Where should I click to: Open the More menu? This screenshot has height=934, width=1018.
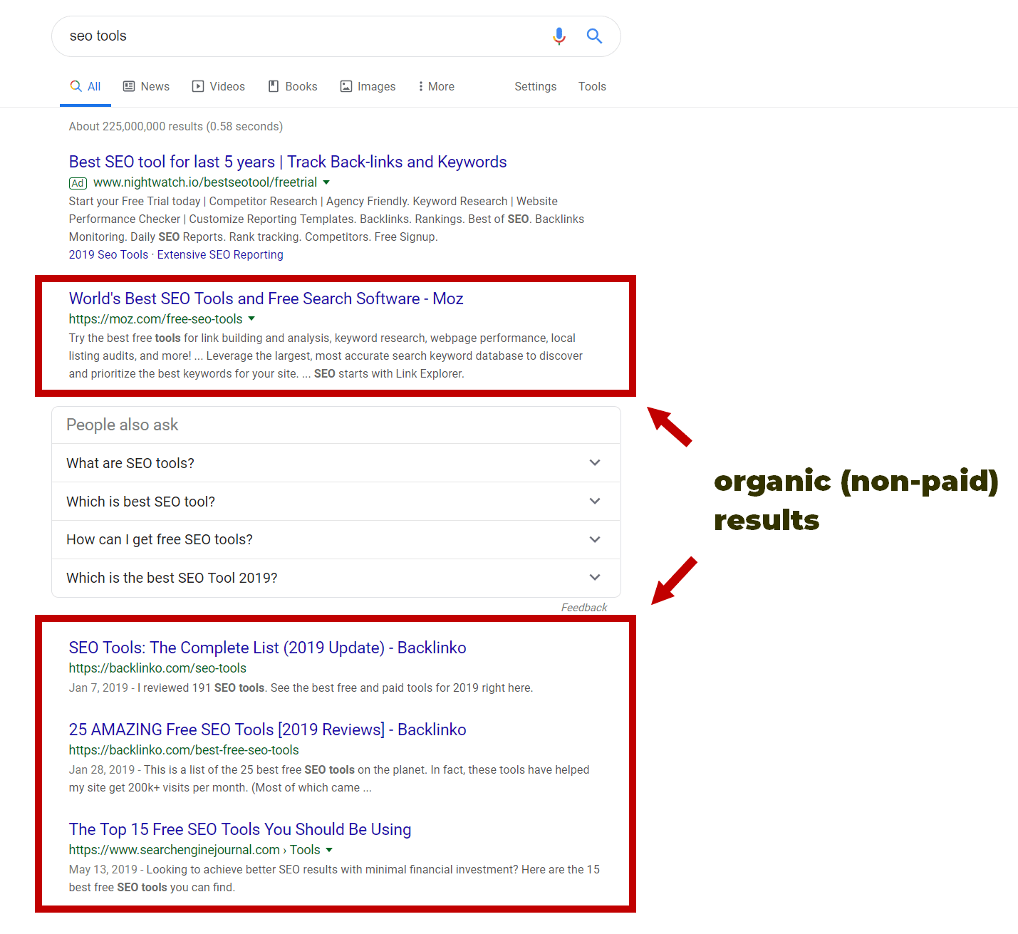pyautogui.click(x=436, y=86)
